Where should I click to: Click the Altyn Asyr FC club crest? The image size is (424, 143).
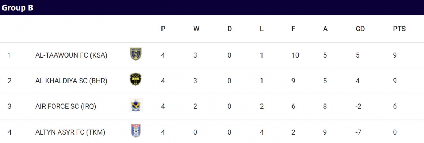pyautogui.click(x=136, y=131)
